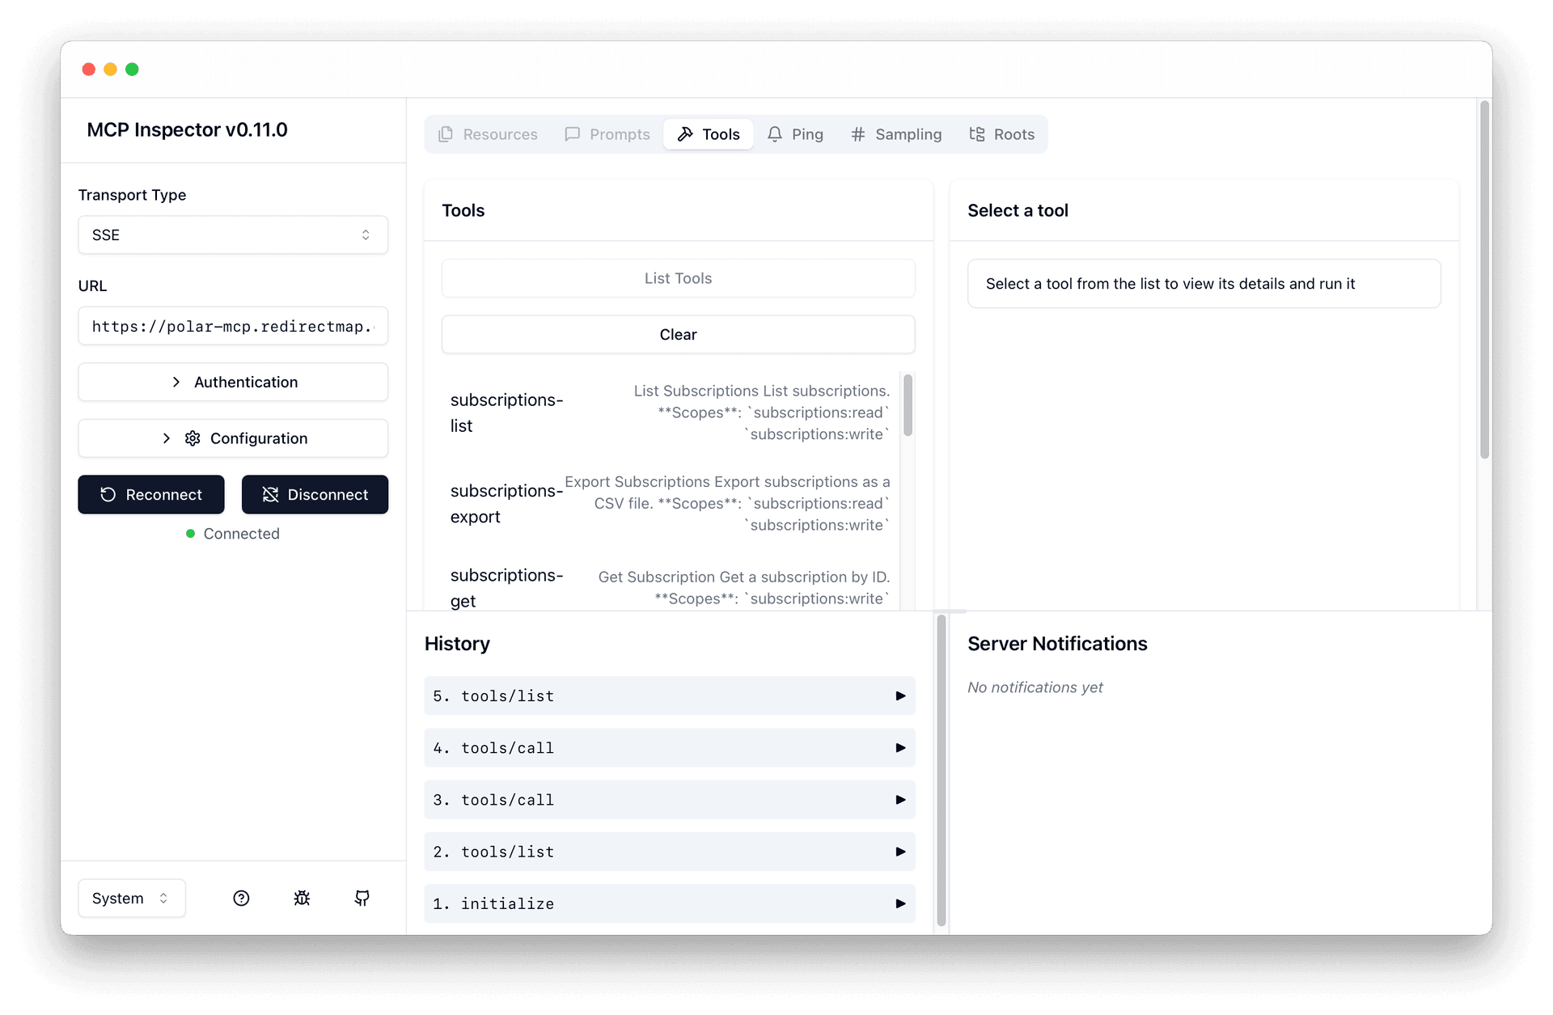Go to the Roots tab
Viewport: 1553px width, 1015px height.
[x=1001, y=134]
